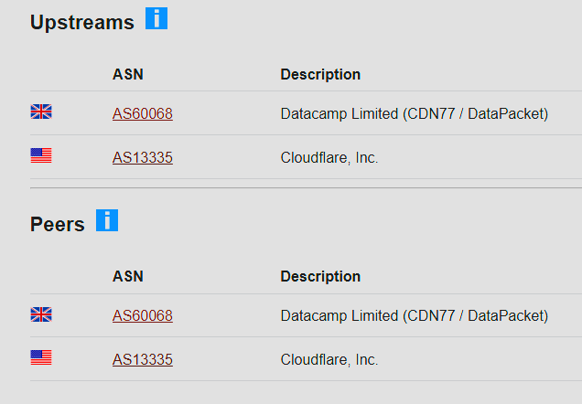The width and height of the screenshot is (582, 404).
Task: Select Datacamp Limited description in Peers
Action: tap(414, 315)
